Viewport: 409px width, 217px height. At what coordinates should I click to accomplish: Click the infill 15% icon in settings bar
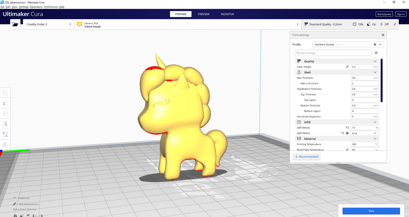click(x=354, y=24)
